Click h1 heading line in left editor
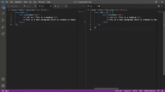Image resolution: width=165 pixels, height=92 pixels. pos(40,17)
